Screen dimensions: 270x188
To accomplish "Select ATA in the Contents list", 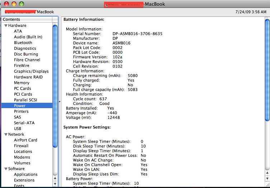I will point(18,31).
